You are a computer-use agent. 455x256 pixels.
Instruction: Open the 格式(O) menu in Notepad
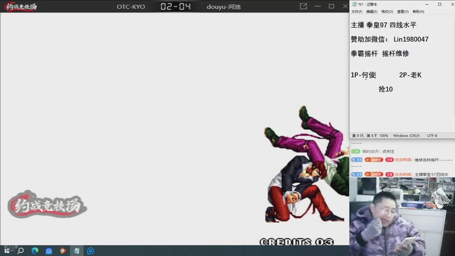click(x=387, y=11)
